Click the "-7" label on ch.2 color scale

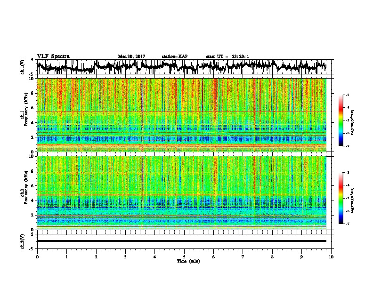pyautogui.click(x=348, y=224)
